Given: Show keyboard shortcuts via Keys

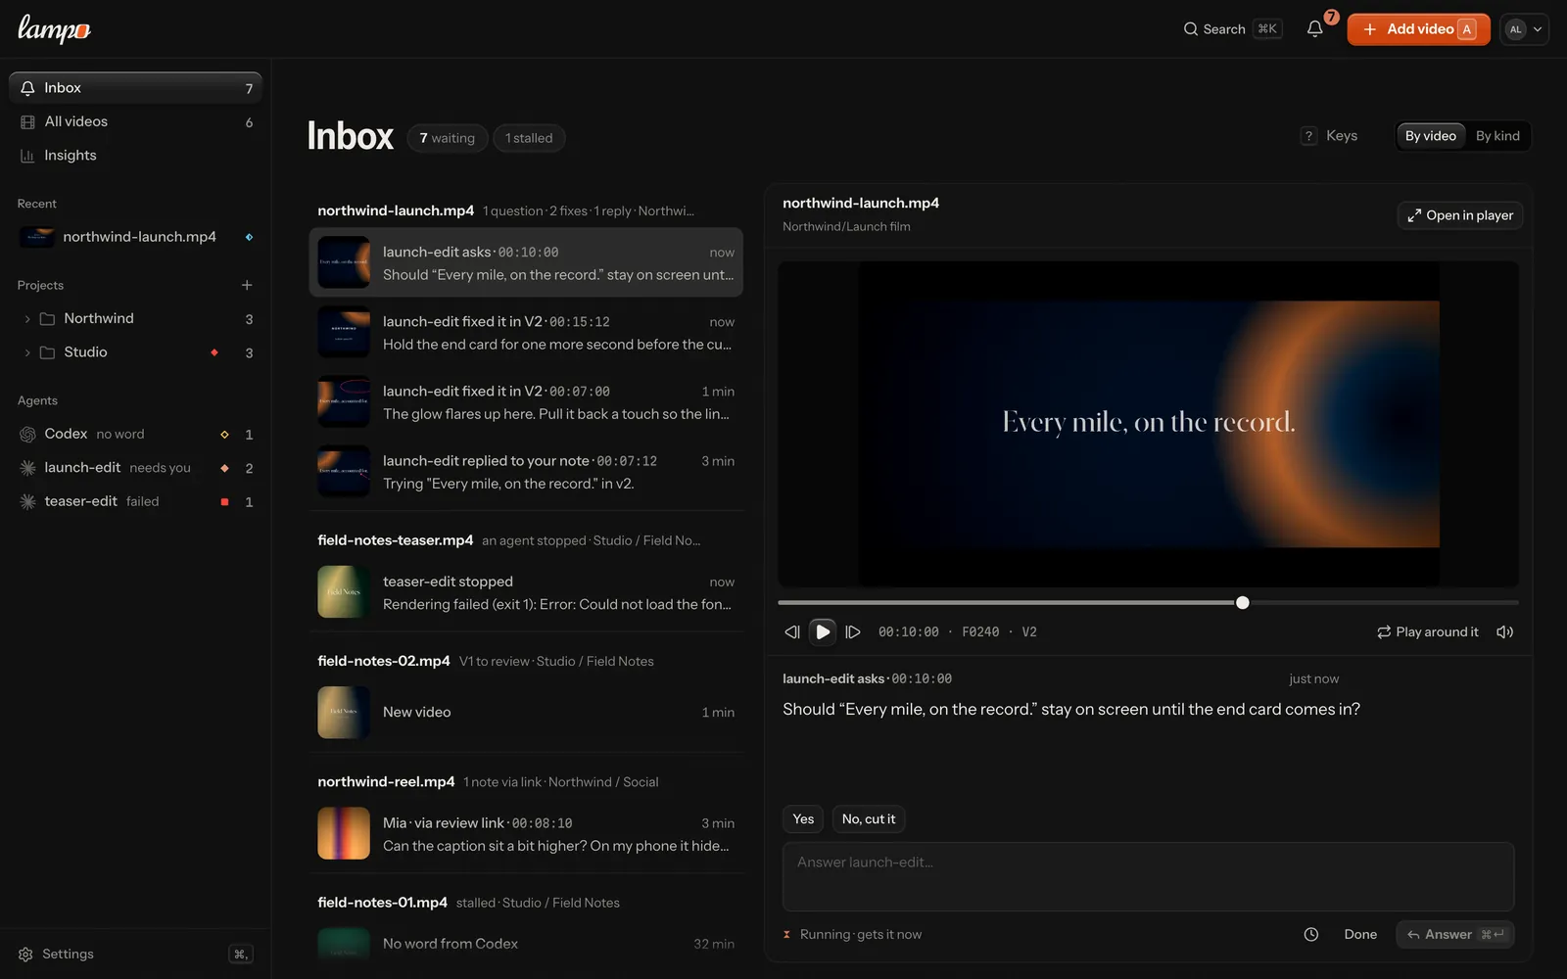Looking at the screenshot, I should click(1329, 136).
